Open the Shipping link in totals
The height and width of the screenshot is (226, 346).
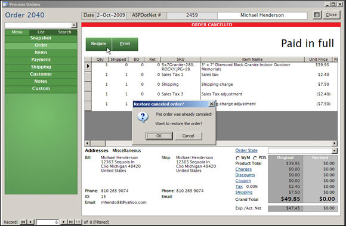243,192
